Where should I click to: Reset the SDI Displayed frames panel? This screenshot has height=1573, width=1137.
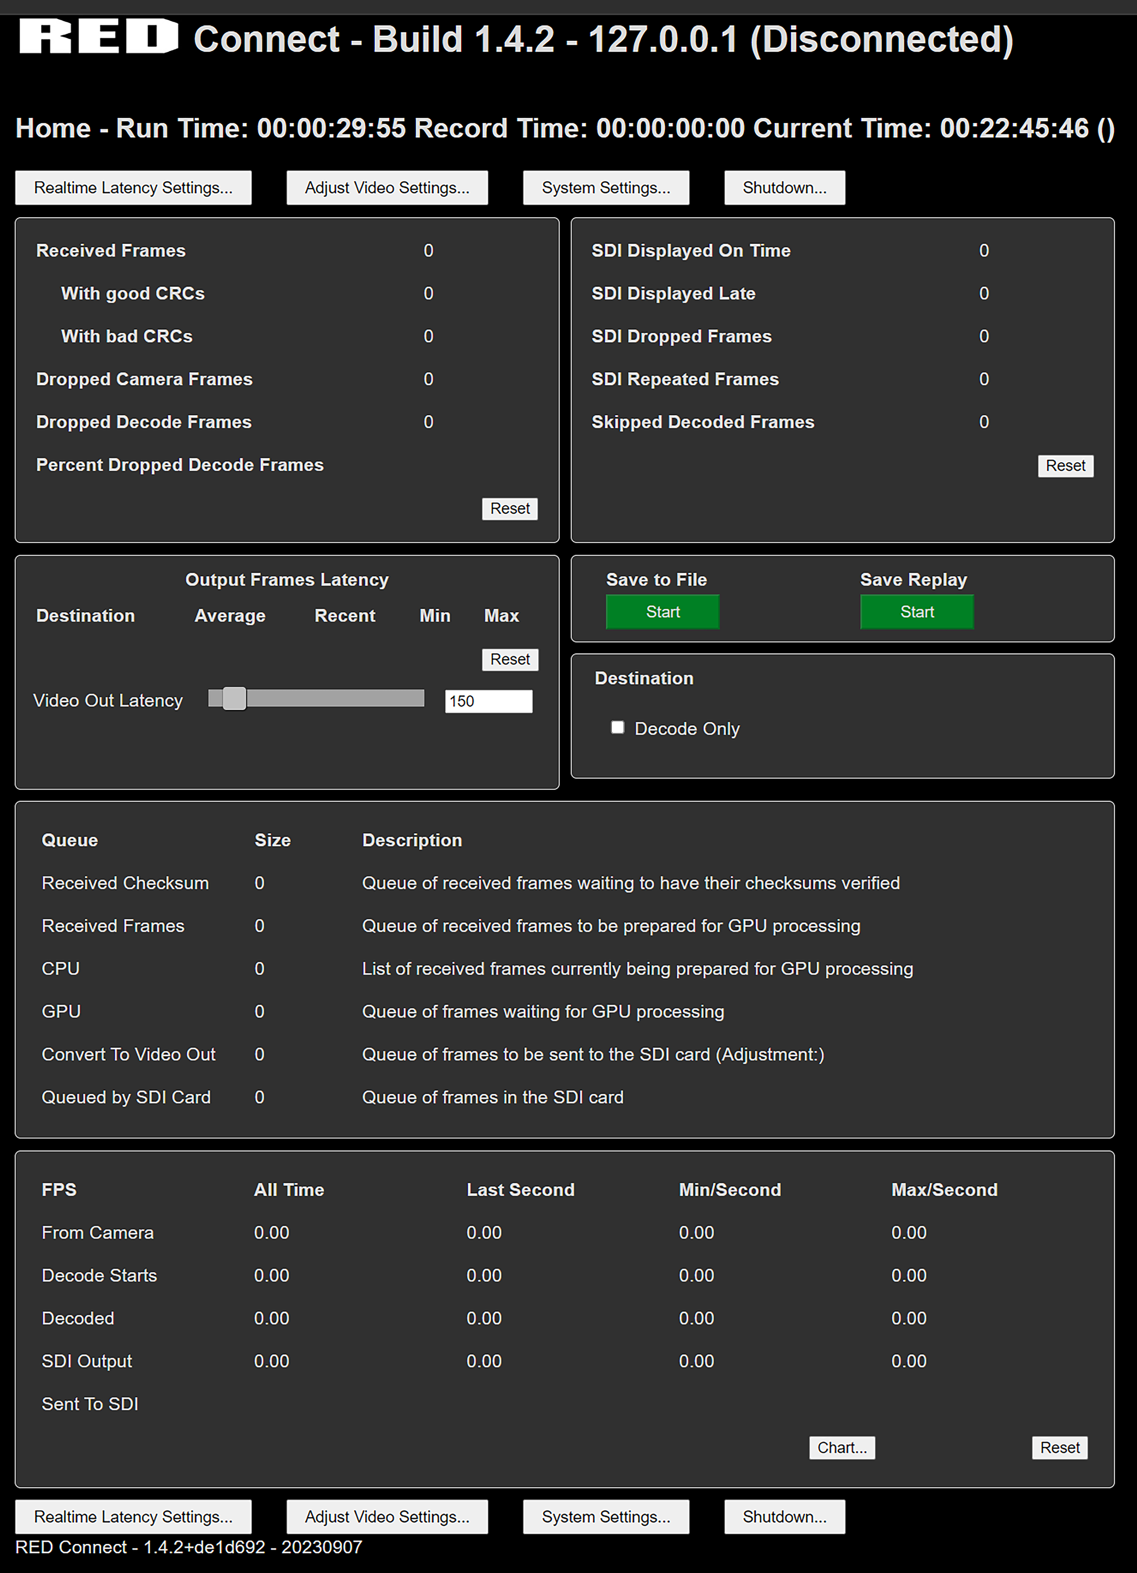coord(1066,465)
